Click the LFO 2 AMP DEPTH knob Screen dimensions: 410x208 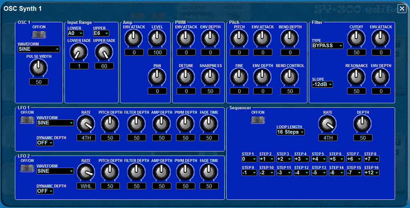161,172
